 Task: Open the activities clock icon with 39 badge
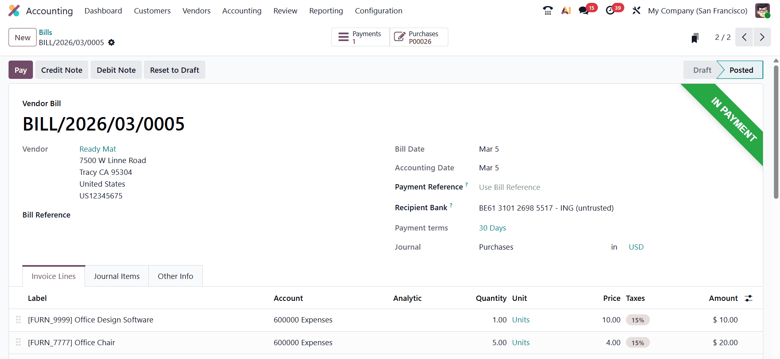610,11
